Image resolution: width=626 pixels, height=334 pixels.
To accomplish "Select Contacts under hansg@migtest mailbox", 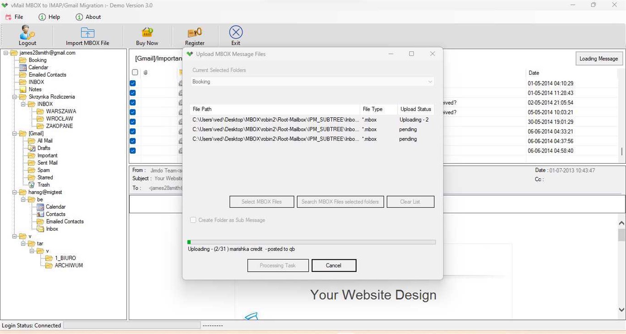I will click(55, 214).
